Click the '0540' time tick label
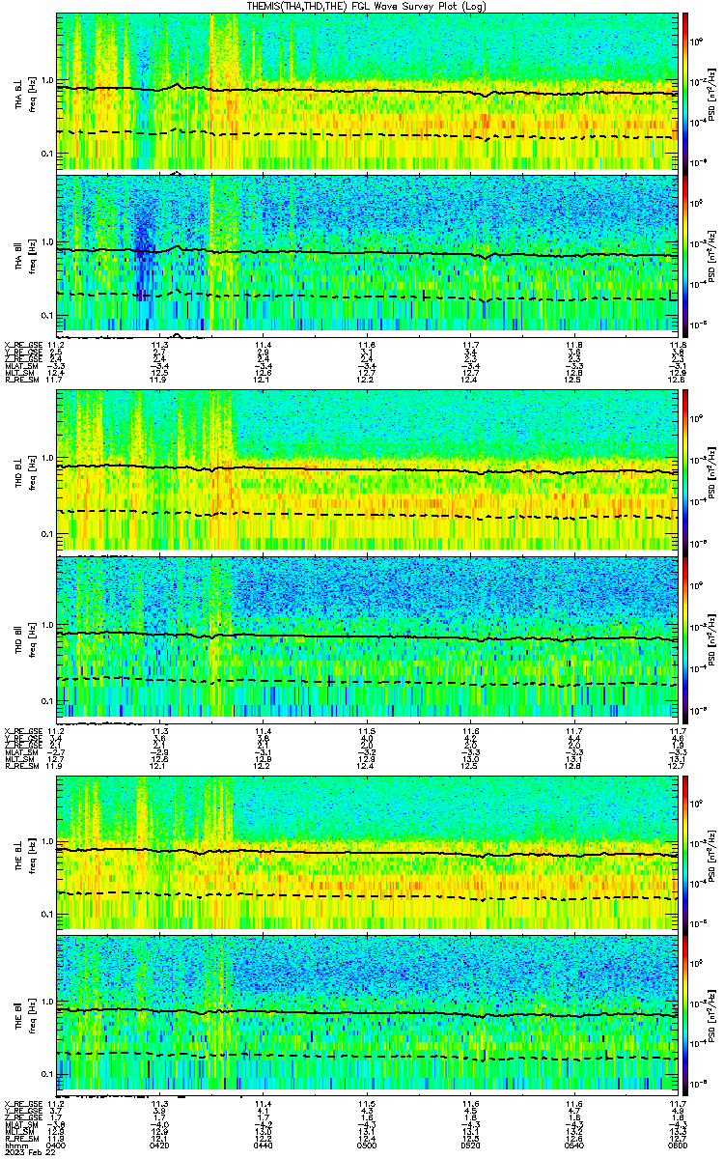Screen dimensions: 724x1159 (574, 1145)
